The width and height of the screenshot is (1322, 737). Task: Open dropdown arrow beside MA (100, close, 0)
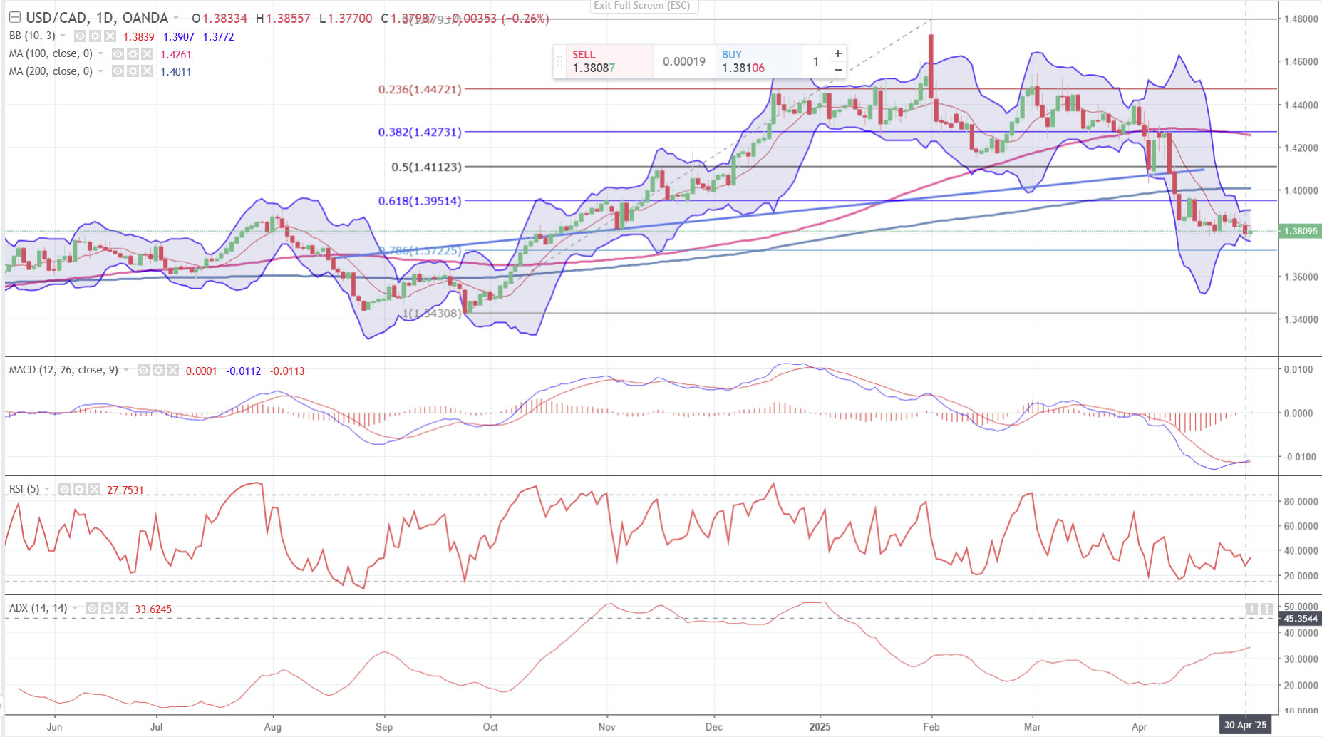(x=100, y=54)
